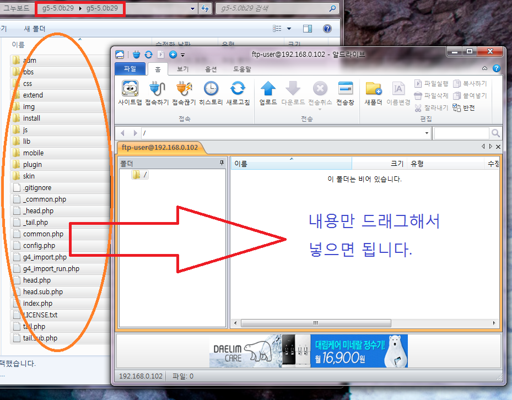Viewport: 512px width, 400px height.
Task: Select the config.php file in Explorer
Action: [39, 246]
